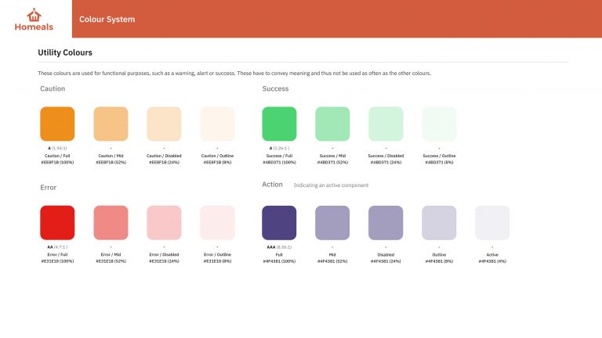The height and width of the screenshot is (338, 602).
Task: Choose the Caution / Outline swatch
Action: click(x=217, y=124)
